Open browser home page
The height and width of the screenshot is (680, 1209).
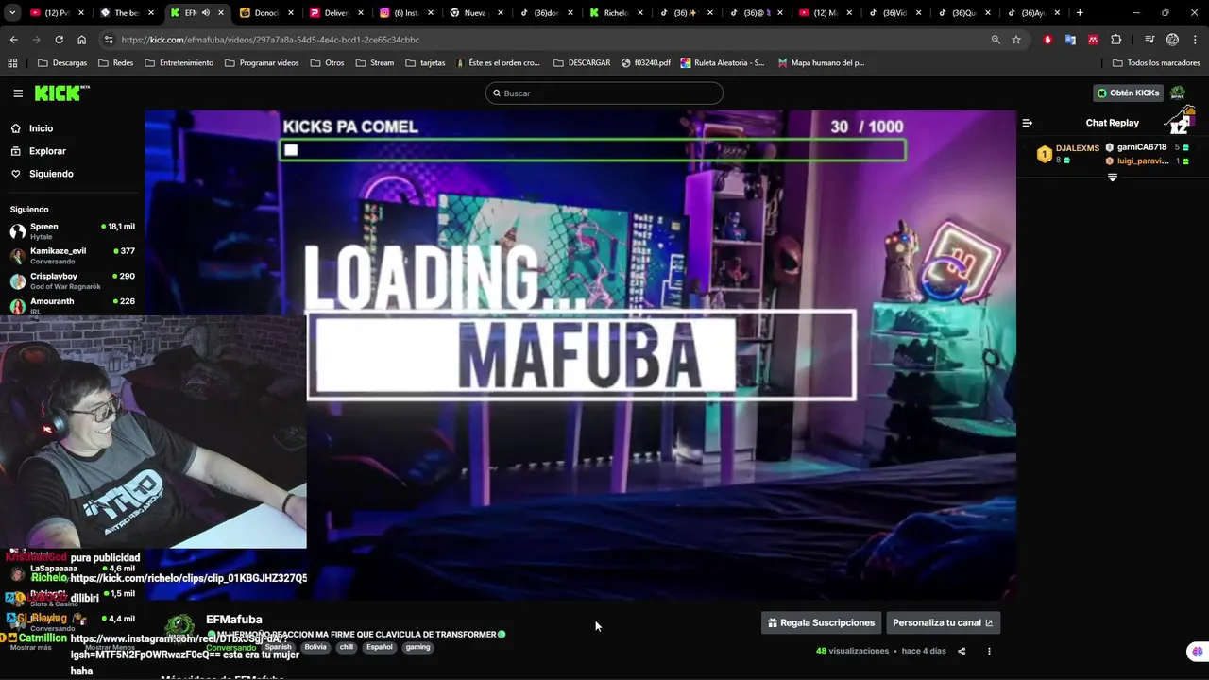pos(81,40)
